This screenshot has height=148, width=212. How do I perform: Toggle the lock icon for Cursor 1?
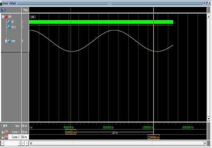[2, 132]
